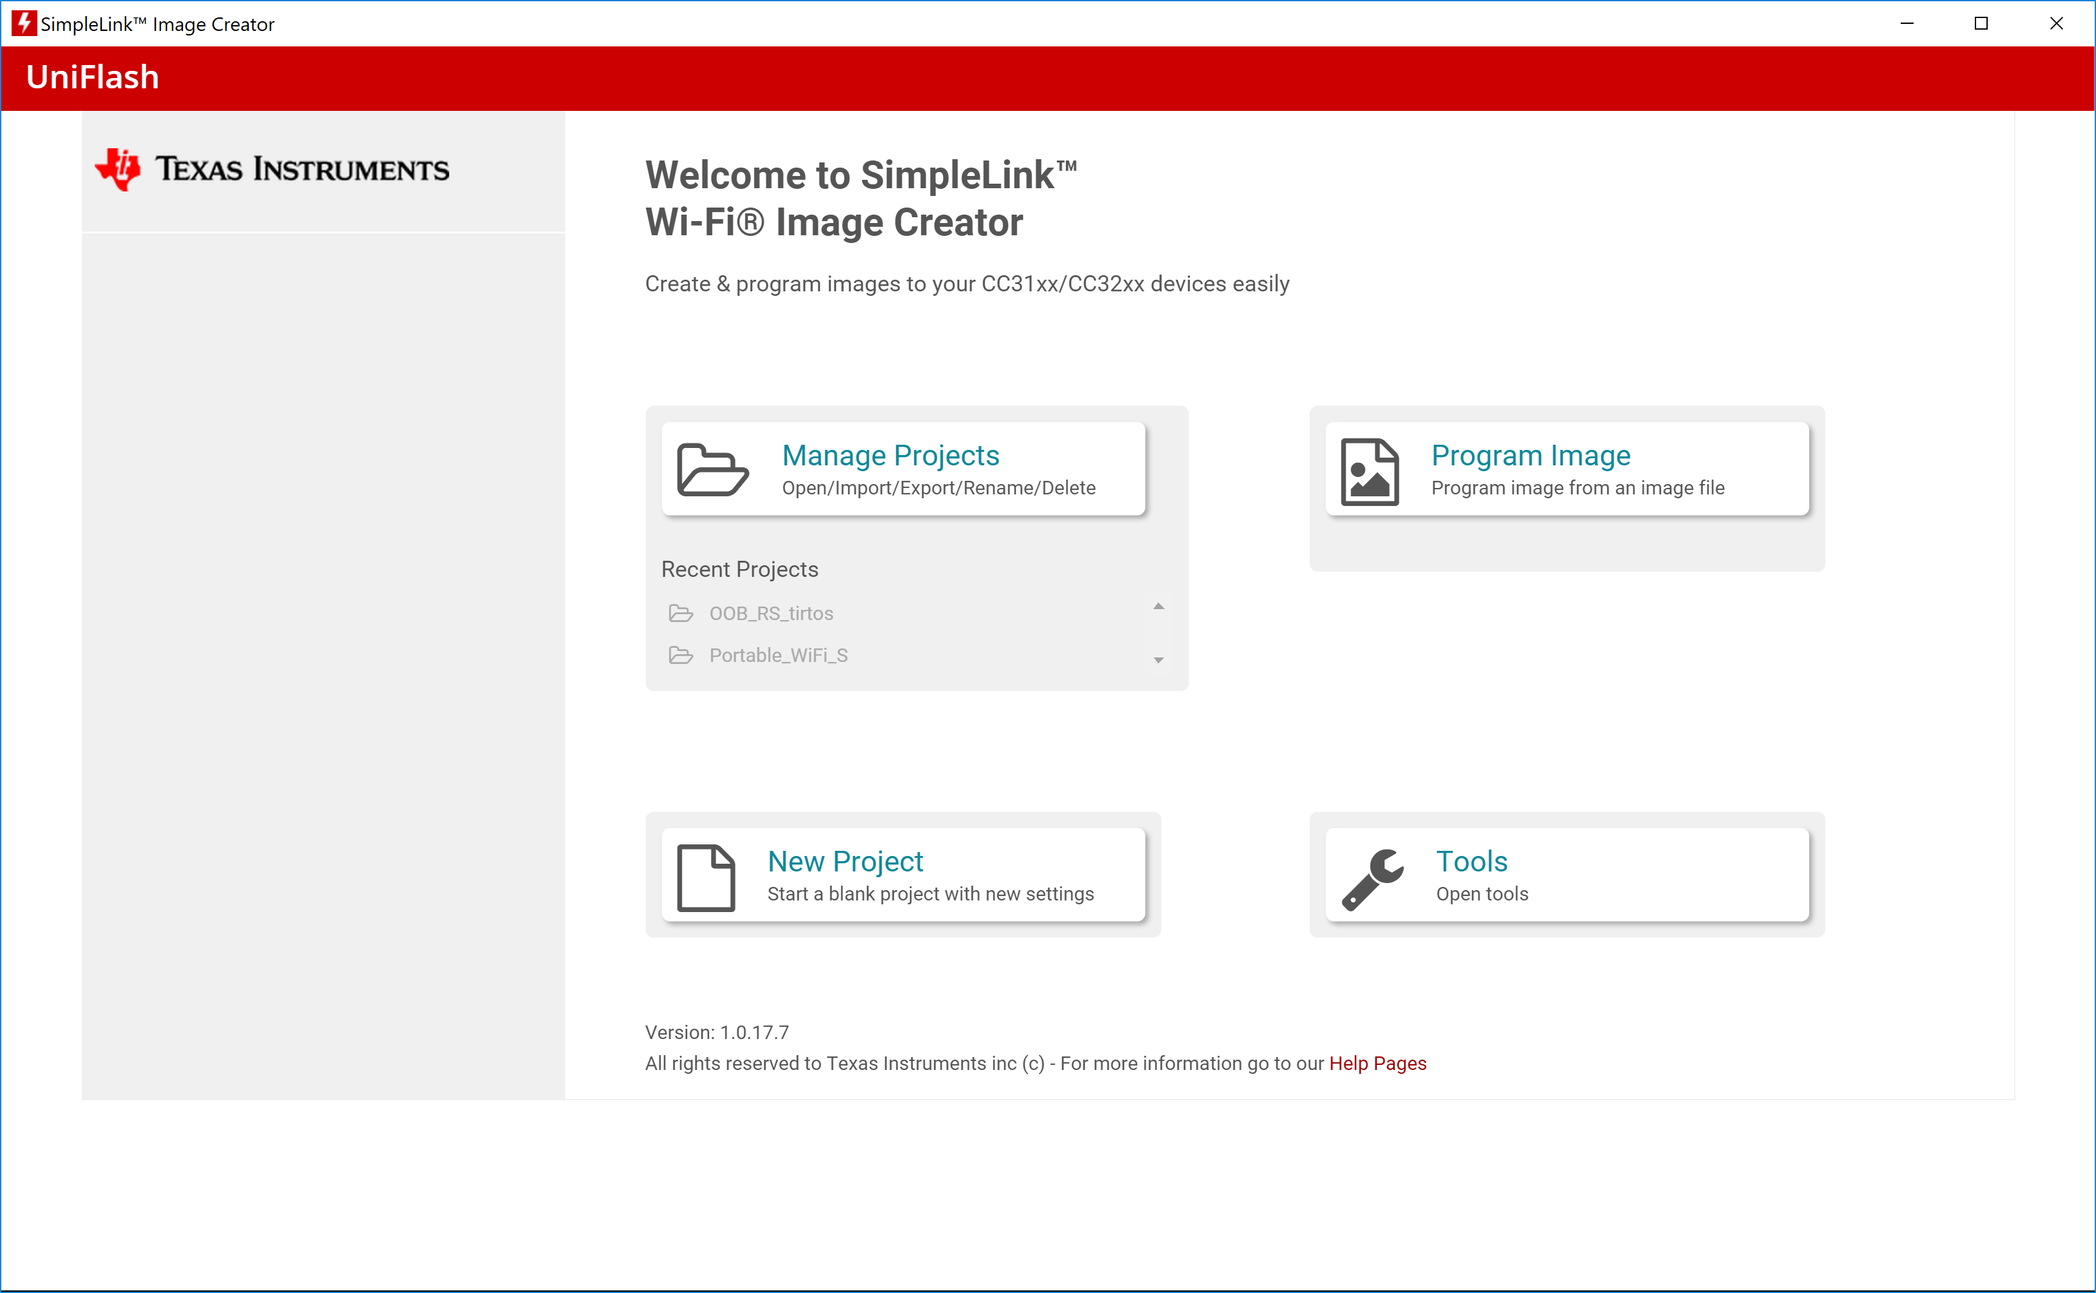Click the blank page icon for New Project
This screenshot has height=1293, width=2096.
click(x=706, y=877)
